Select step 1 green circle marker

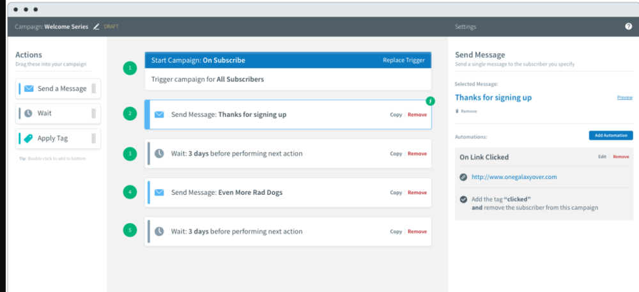coord(130,68)
